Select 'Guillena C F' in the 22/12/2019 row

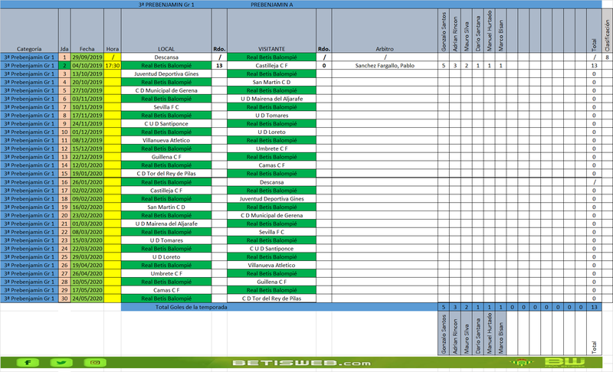(x=166, y=157)
